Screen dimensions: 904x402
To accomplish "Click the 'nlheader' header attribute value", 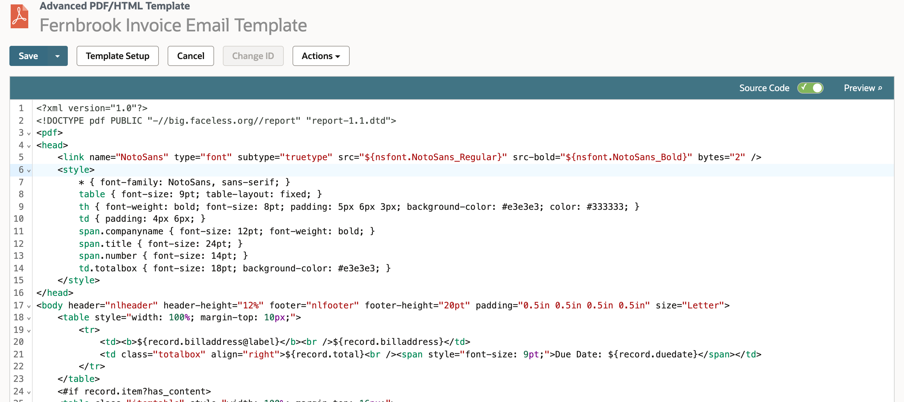I will click(132, 305).
